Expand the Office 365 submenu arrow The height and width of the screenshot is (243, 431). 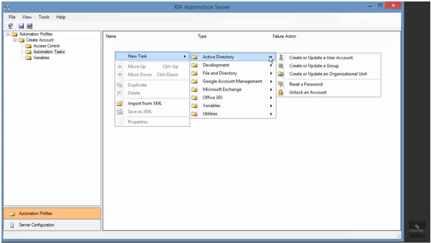tap(271, 98)
